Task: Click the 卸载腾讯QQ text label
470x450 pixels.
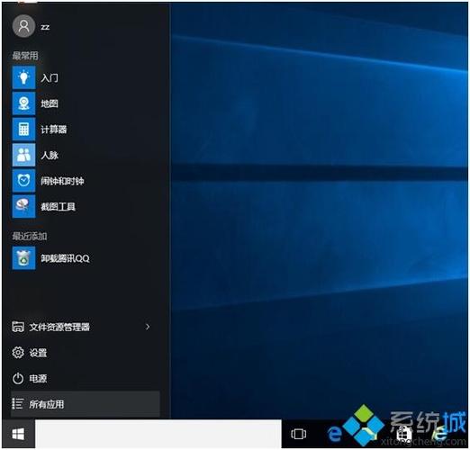Action: tap(65, 258)
